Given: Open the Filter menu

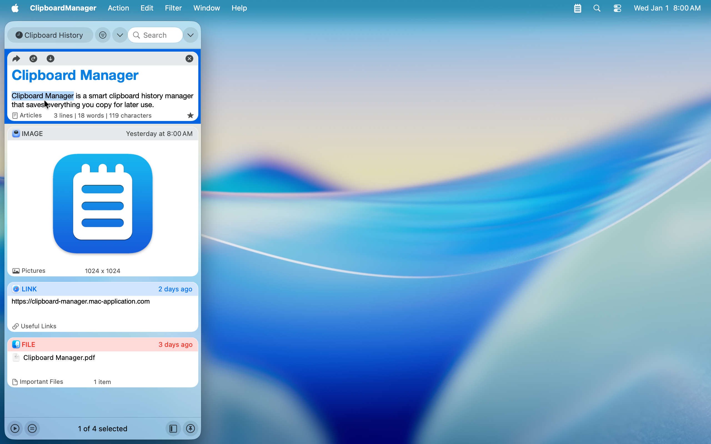Looking at the screenshot, I should (173, 8).
